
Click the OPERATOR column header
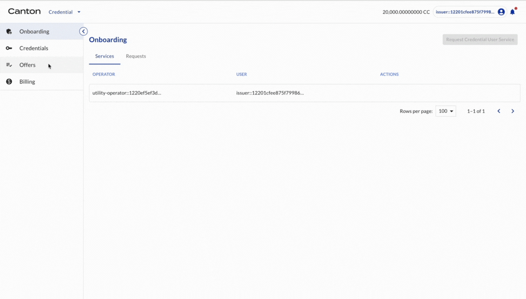104,74
